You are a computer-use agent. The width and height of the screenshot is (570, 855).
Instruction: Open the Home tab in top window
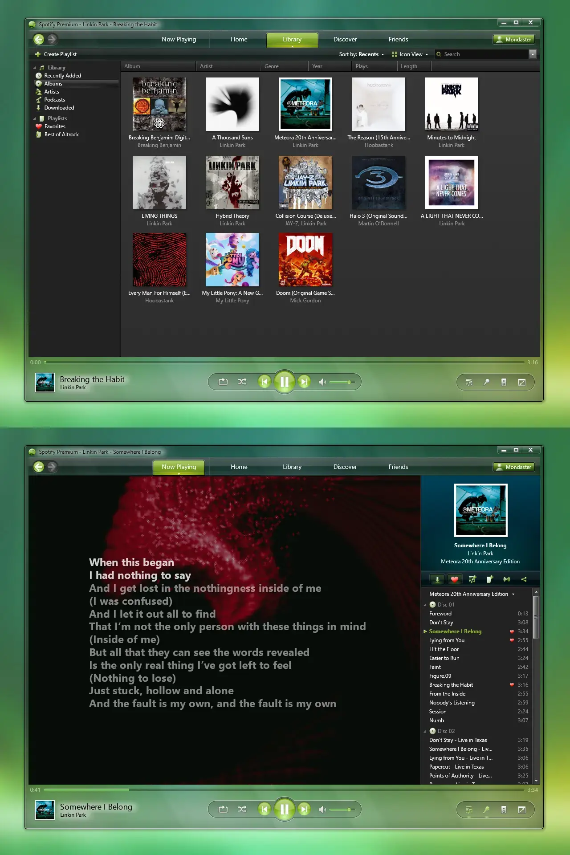tap(239, 39)
